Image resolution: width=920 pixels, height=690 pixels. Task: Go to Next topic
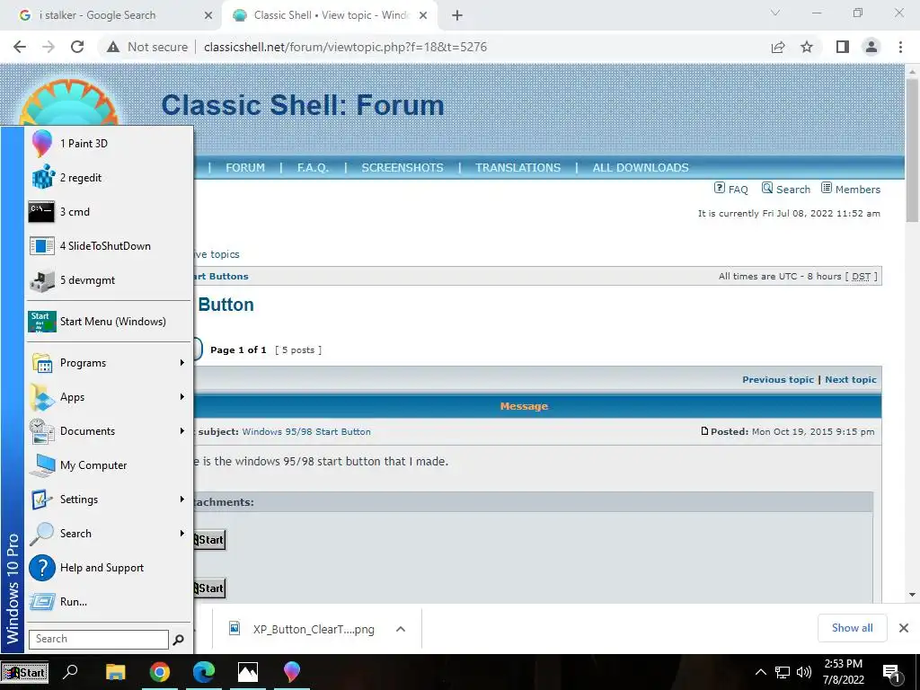851,380
